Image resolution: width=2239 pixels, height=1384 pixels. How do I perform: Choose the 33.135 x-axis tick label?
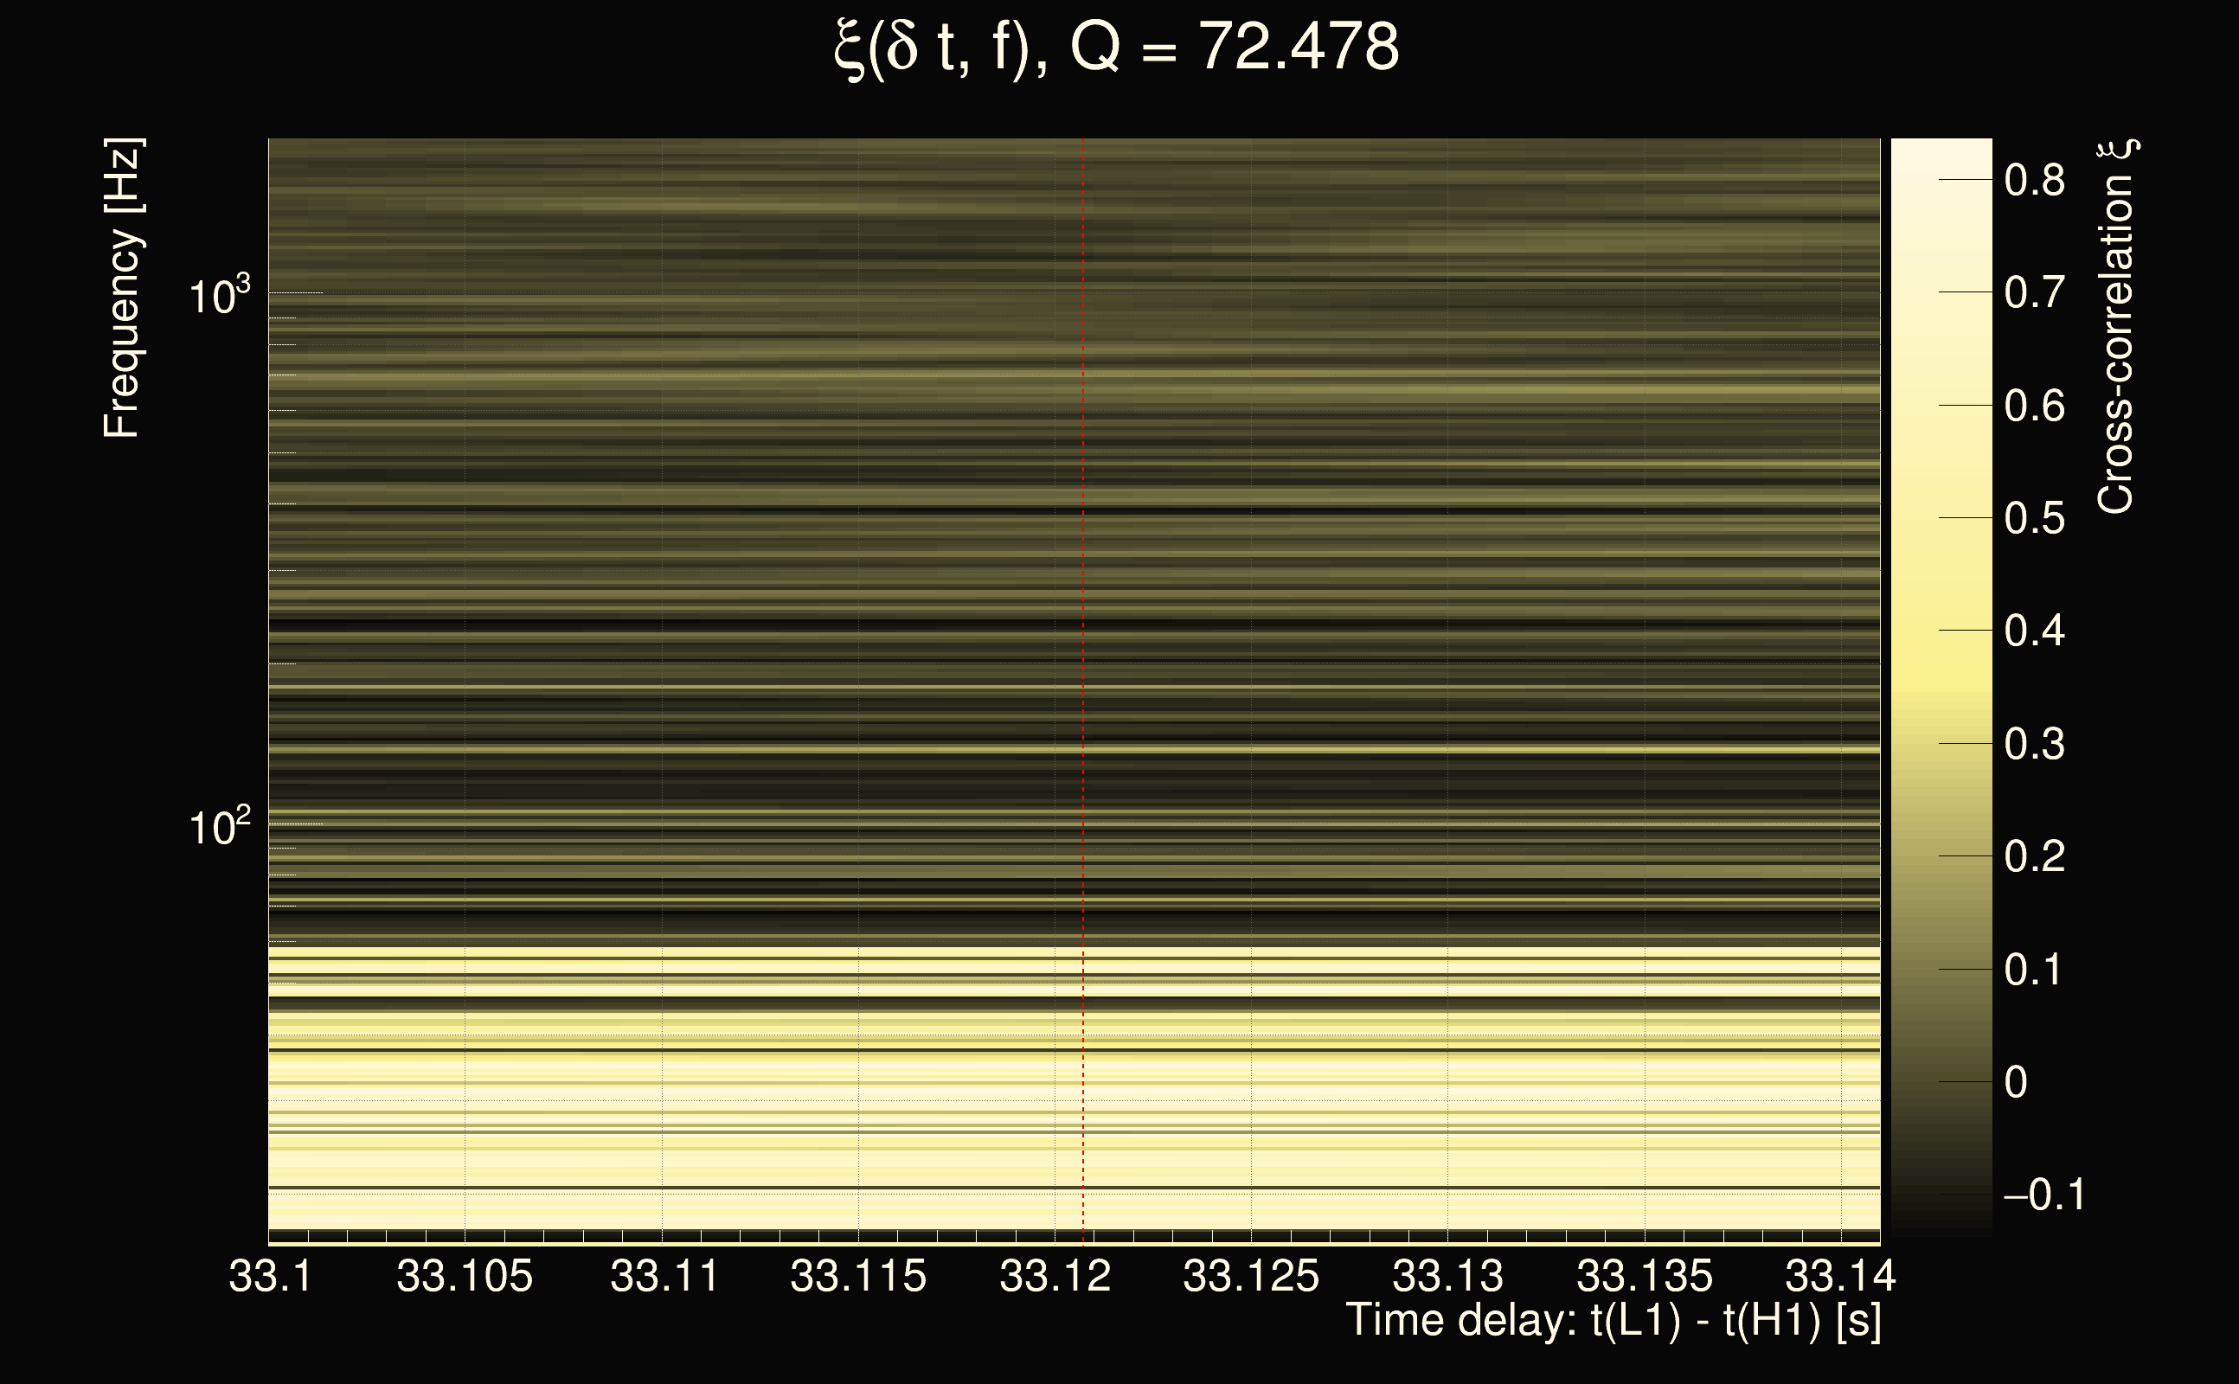pos(1644,1276)
